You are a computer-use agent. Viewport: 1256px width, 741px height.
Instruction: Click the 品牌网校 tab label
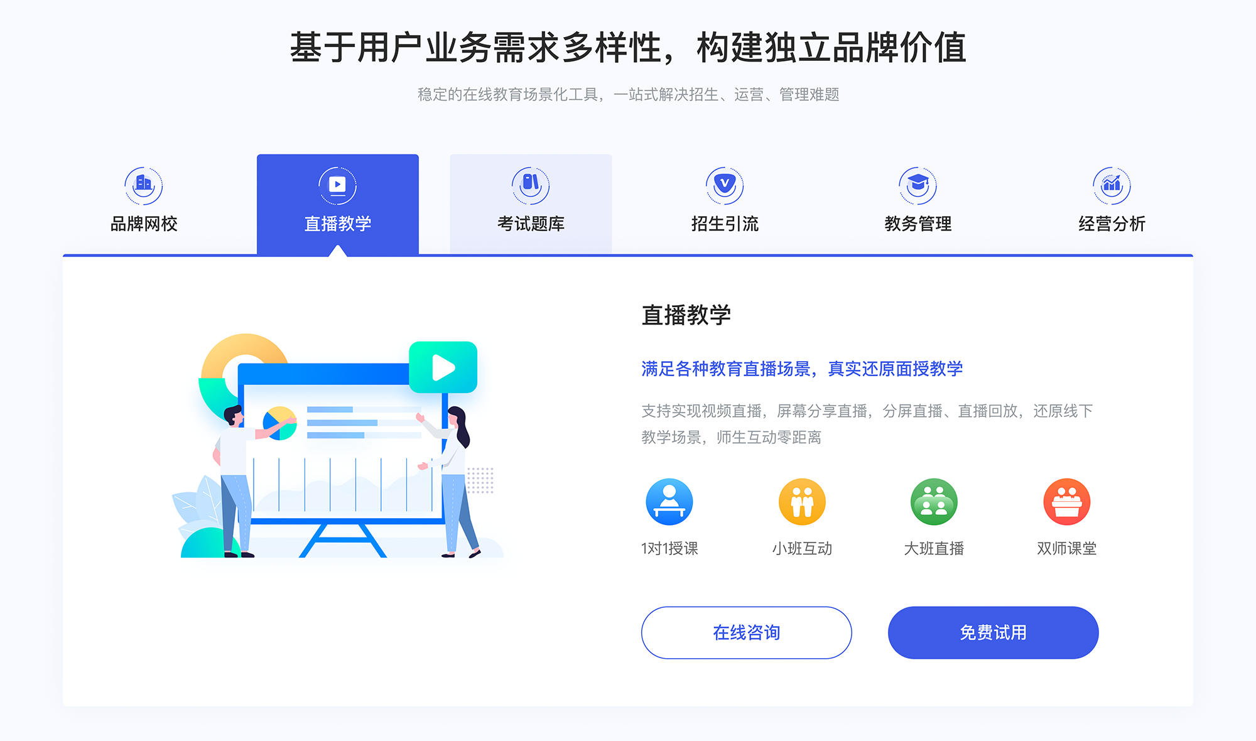coord(136,224)
